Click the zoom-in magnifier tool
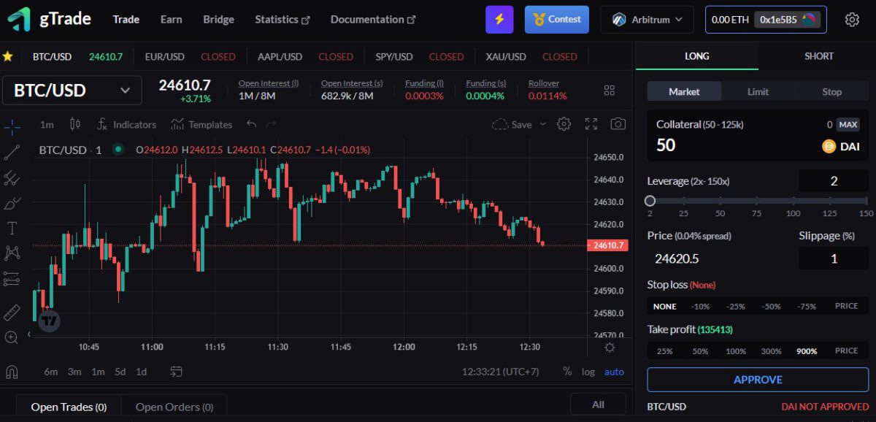This screenshot has width=876, height=422. [13, 337]
